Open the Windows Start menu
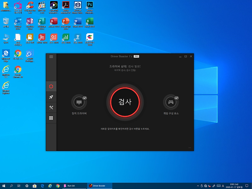The image size is (252, 189). pyautogui.click(x=3, y=186)
